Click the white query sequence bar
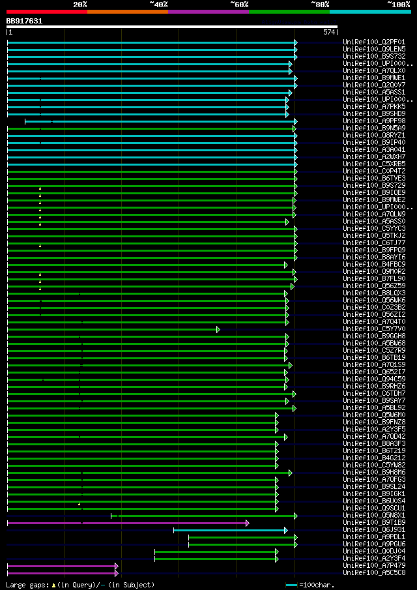The height and width of the screenshot is (590, 417). [x=172, y=27]
